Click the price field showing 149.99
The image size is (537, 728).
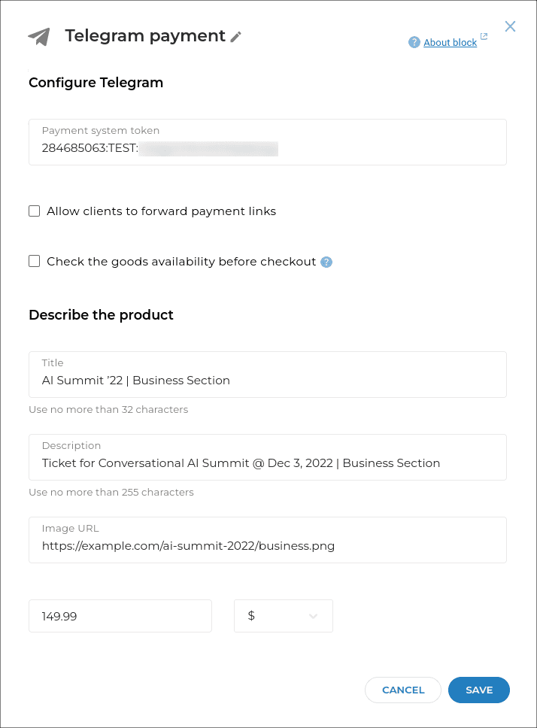point(120,616)
